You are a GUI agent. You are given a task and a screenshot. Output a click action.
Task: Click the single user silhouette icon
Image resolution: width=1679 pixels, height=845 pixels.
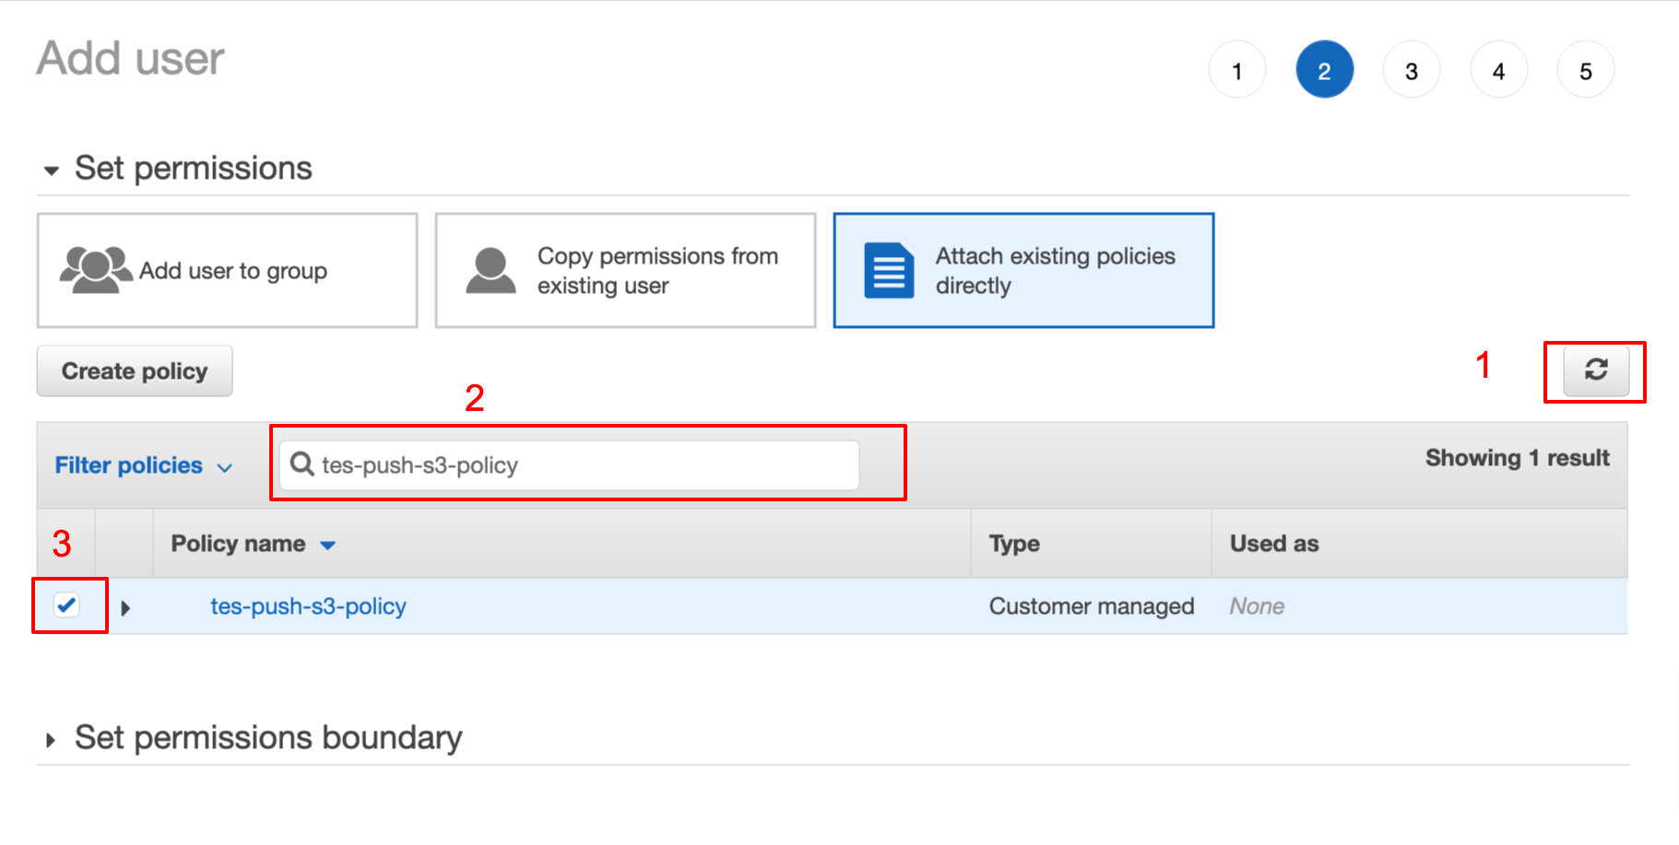coord(491,270)
